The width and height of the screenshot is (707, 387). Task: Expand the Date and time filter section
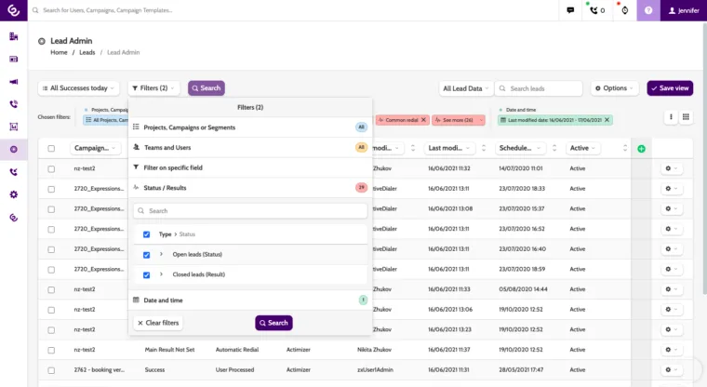(x=250, y=300)
